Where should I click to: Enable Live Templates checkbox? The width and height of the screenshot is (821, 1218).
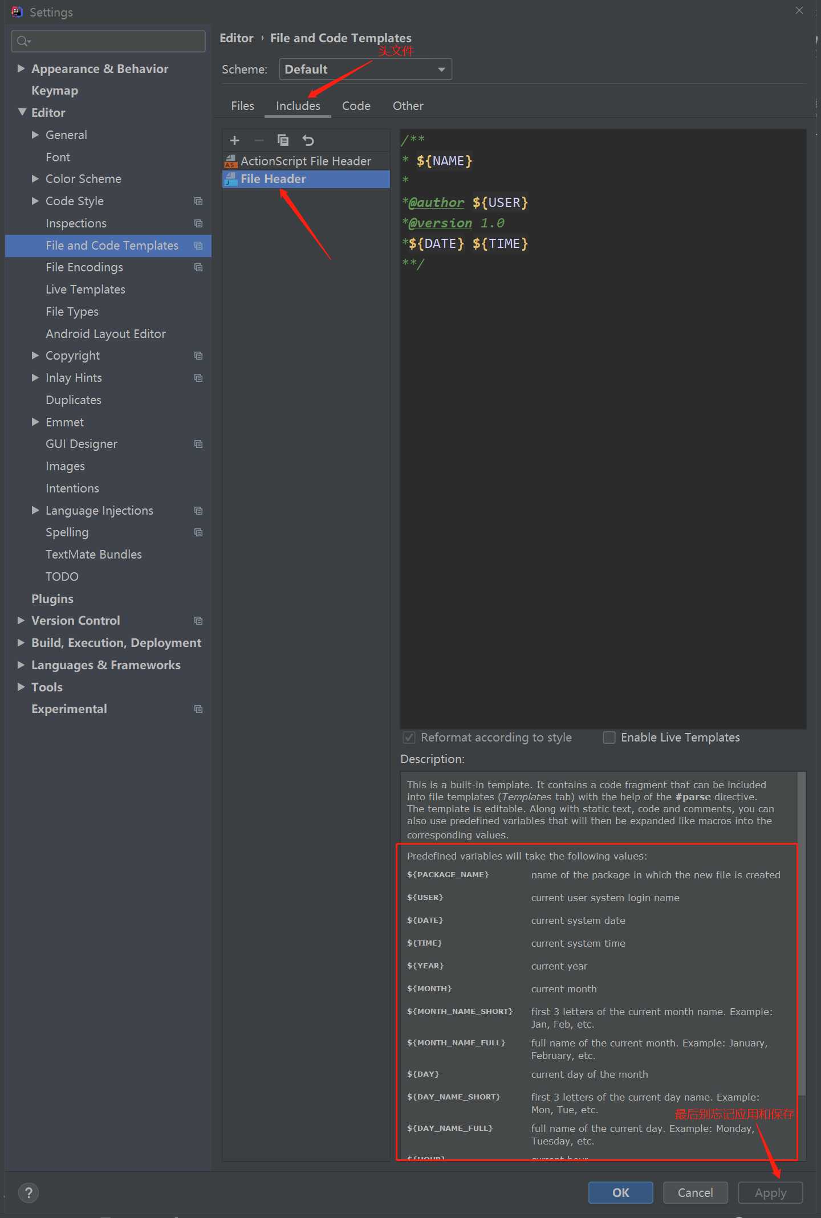[x=609, y=738]
